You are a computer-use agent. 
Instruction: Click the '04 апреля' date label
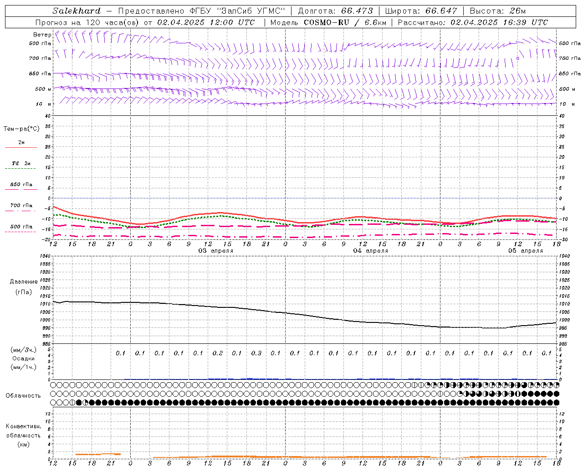point(371,251)
